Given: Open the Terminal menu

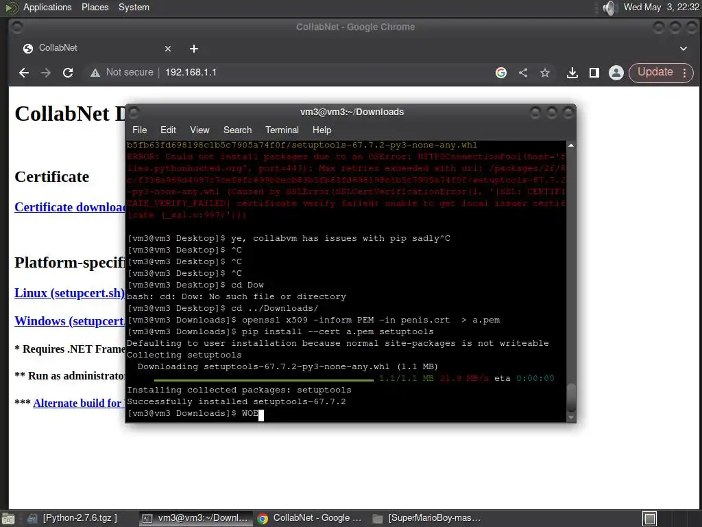Looking at the screenshot, I should point(282,130).
